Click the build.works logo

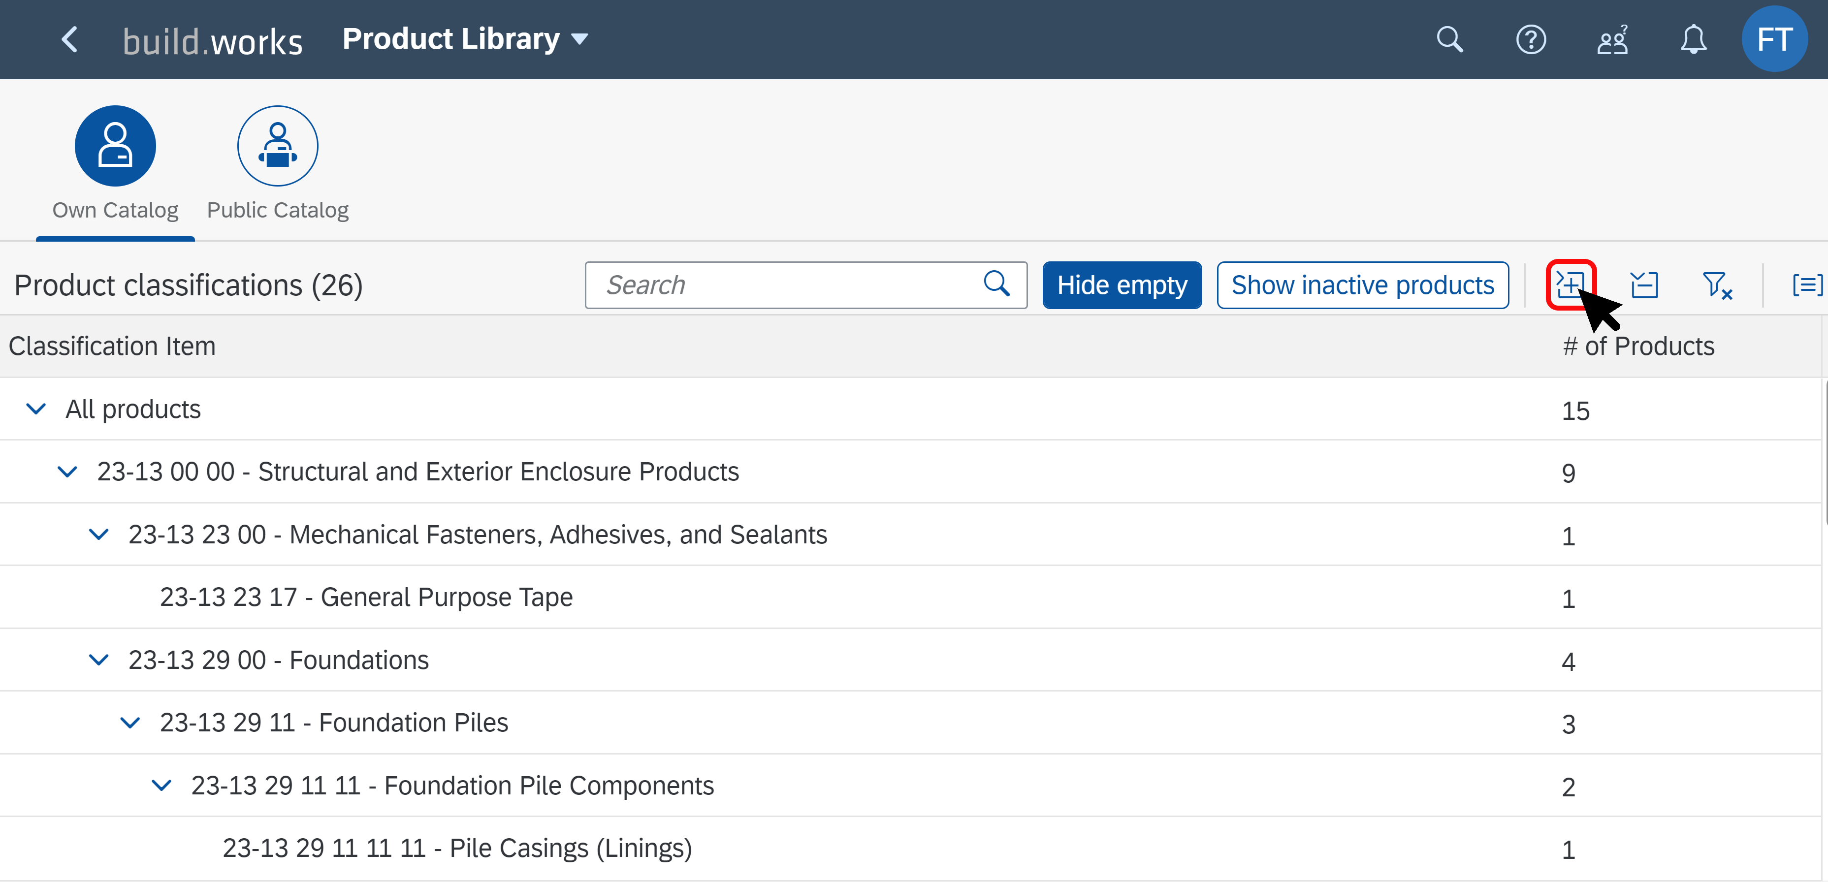(x=213, y=41)
